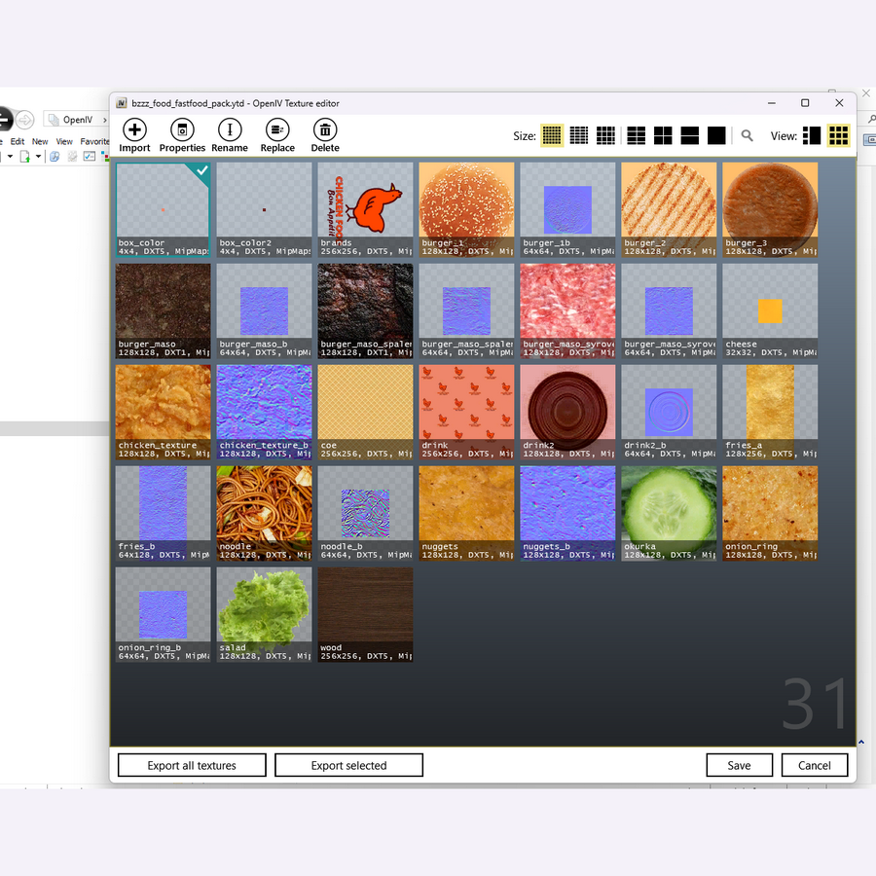
Task: Select the noodle texture thumbnail
Action: (x=264, y=513)
